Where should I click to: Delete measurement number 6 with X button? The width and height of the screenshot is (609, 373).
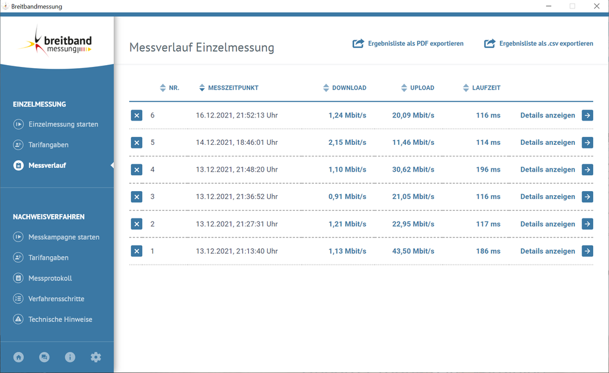(x=137, y=115)
